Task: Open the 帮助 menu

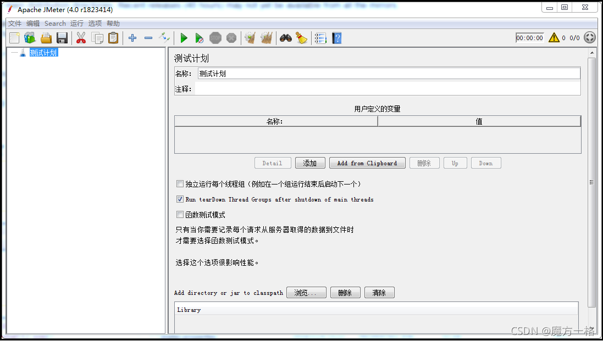Action: click(113, 24)
